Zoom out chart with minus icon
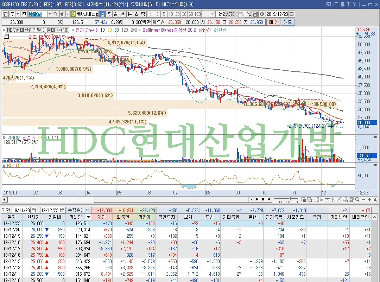This screenshot has height=282, width=380. pyautogui.click(x=363, y=199)
